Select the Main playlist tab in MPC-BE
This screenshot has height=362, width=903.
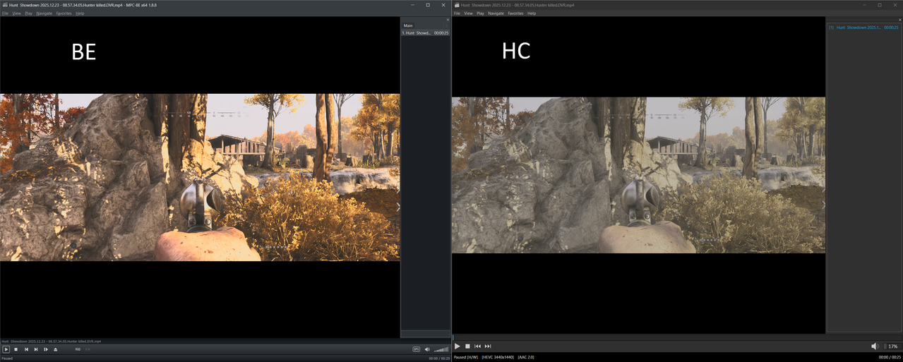(x=408, y=25)
